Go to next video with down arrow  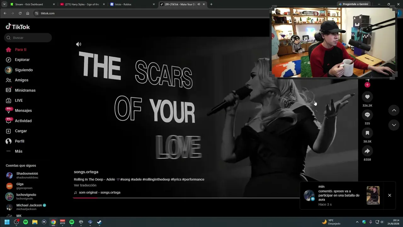(394, 125)
